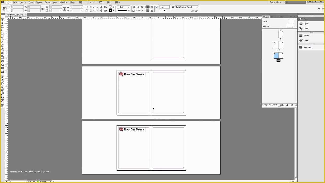
Task: Select the Scissors tool
Action: click(2, 61)
